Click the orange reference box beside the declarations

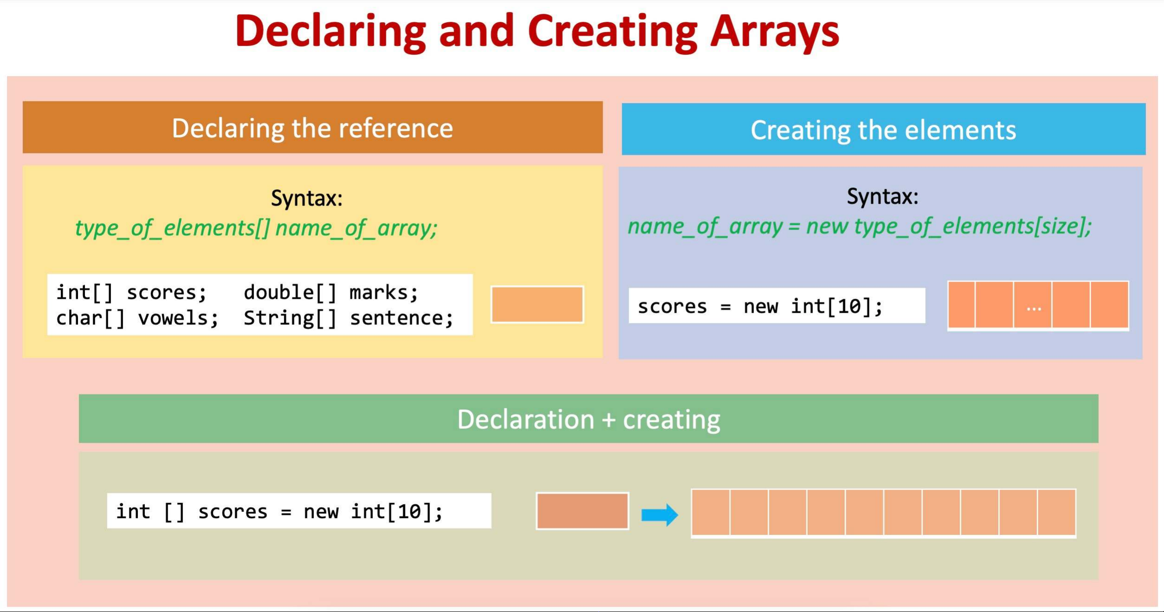click(537, 304)
